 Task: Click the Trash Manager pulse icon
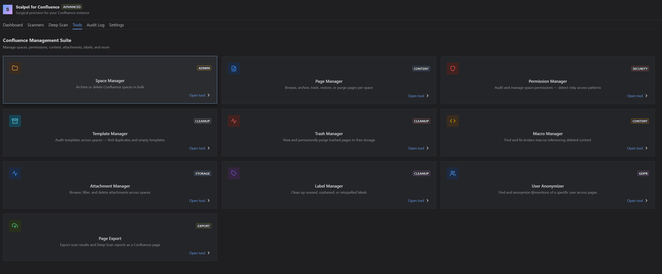click(x=234, y=121)
